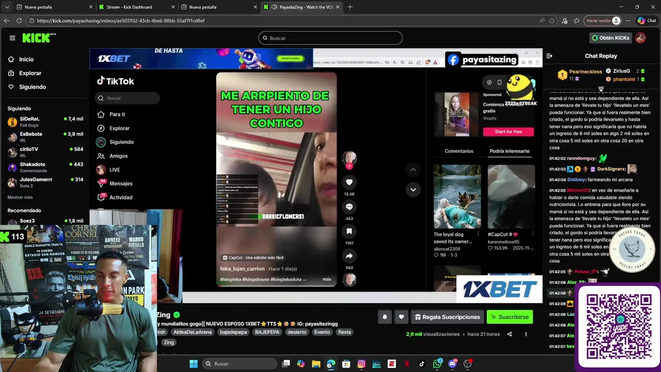Image resolution: width=661 pixels, height=372 pixels.
Task: Open Instagram from the taskbar
Action: tap(361, 364)
